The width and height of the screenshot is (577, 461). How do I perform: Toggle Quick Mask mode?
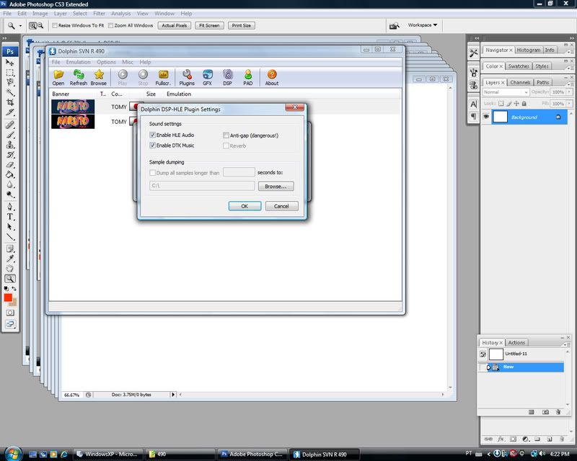10,313
